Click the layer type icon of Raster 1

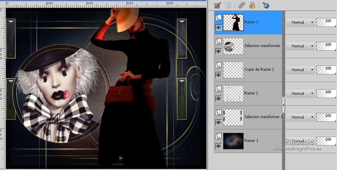click(x=219, y=136)
